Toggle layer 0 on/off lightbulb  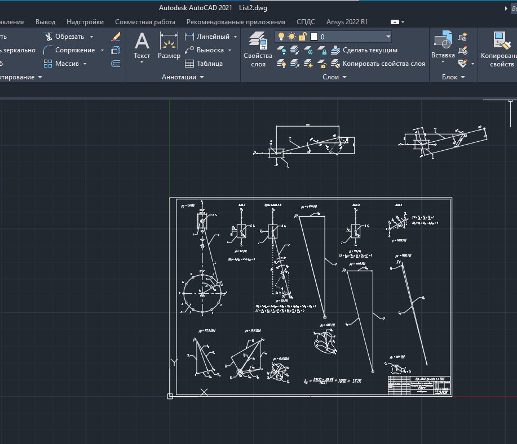click(x=281, y=37)
